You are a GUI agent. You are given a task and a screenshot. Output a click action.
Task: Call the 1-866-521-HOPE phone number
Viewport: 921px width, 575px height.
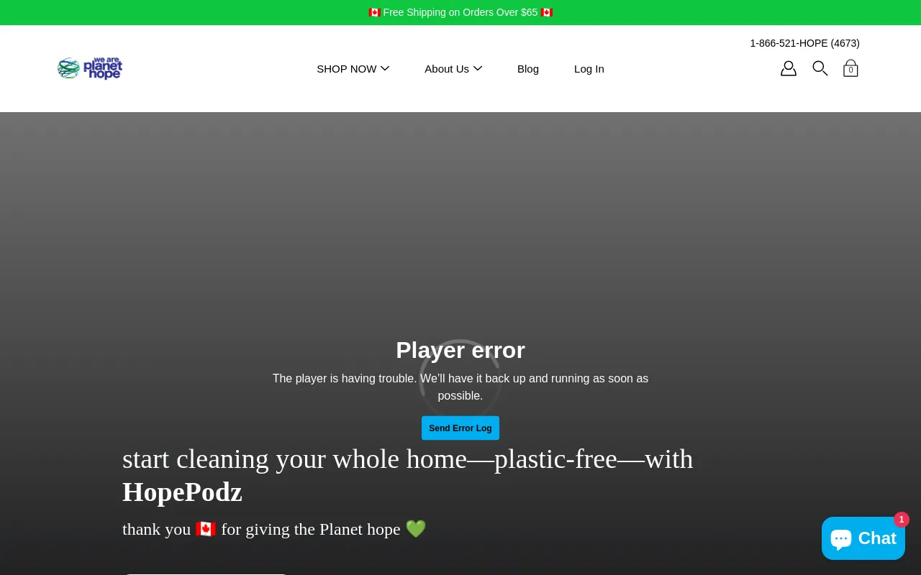pyautogui.click(x=804, y=43)
